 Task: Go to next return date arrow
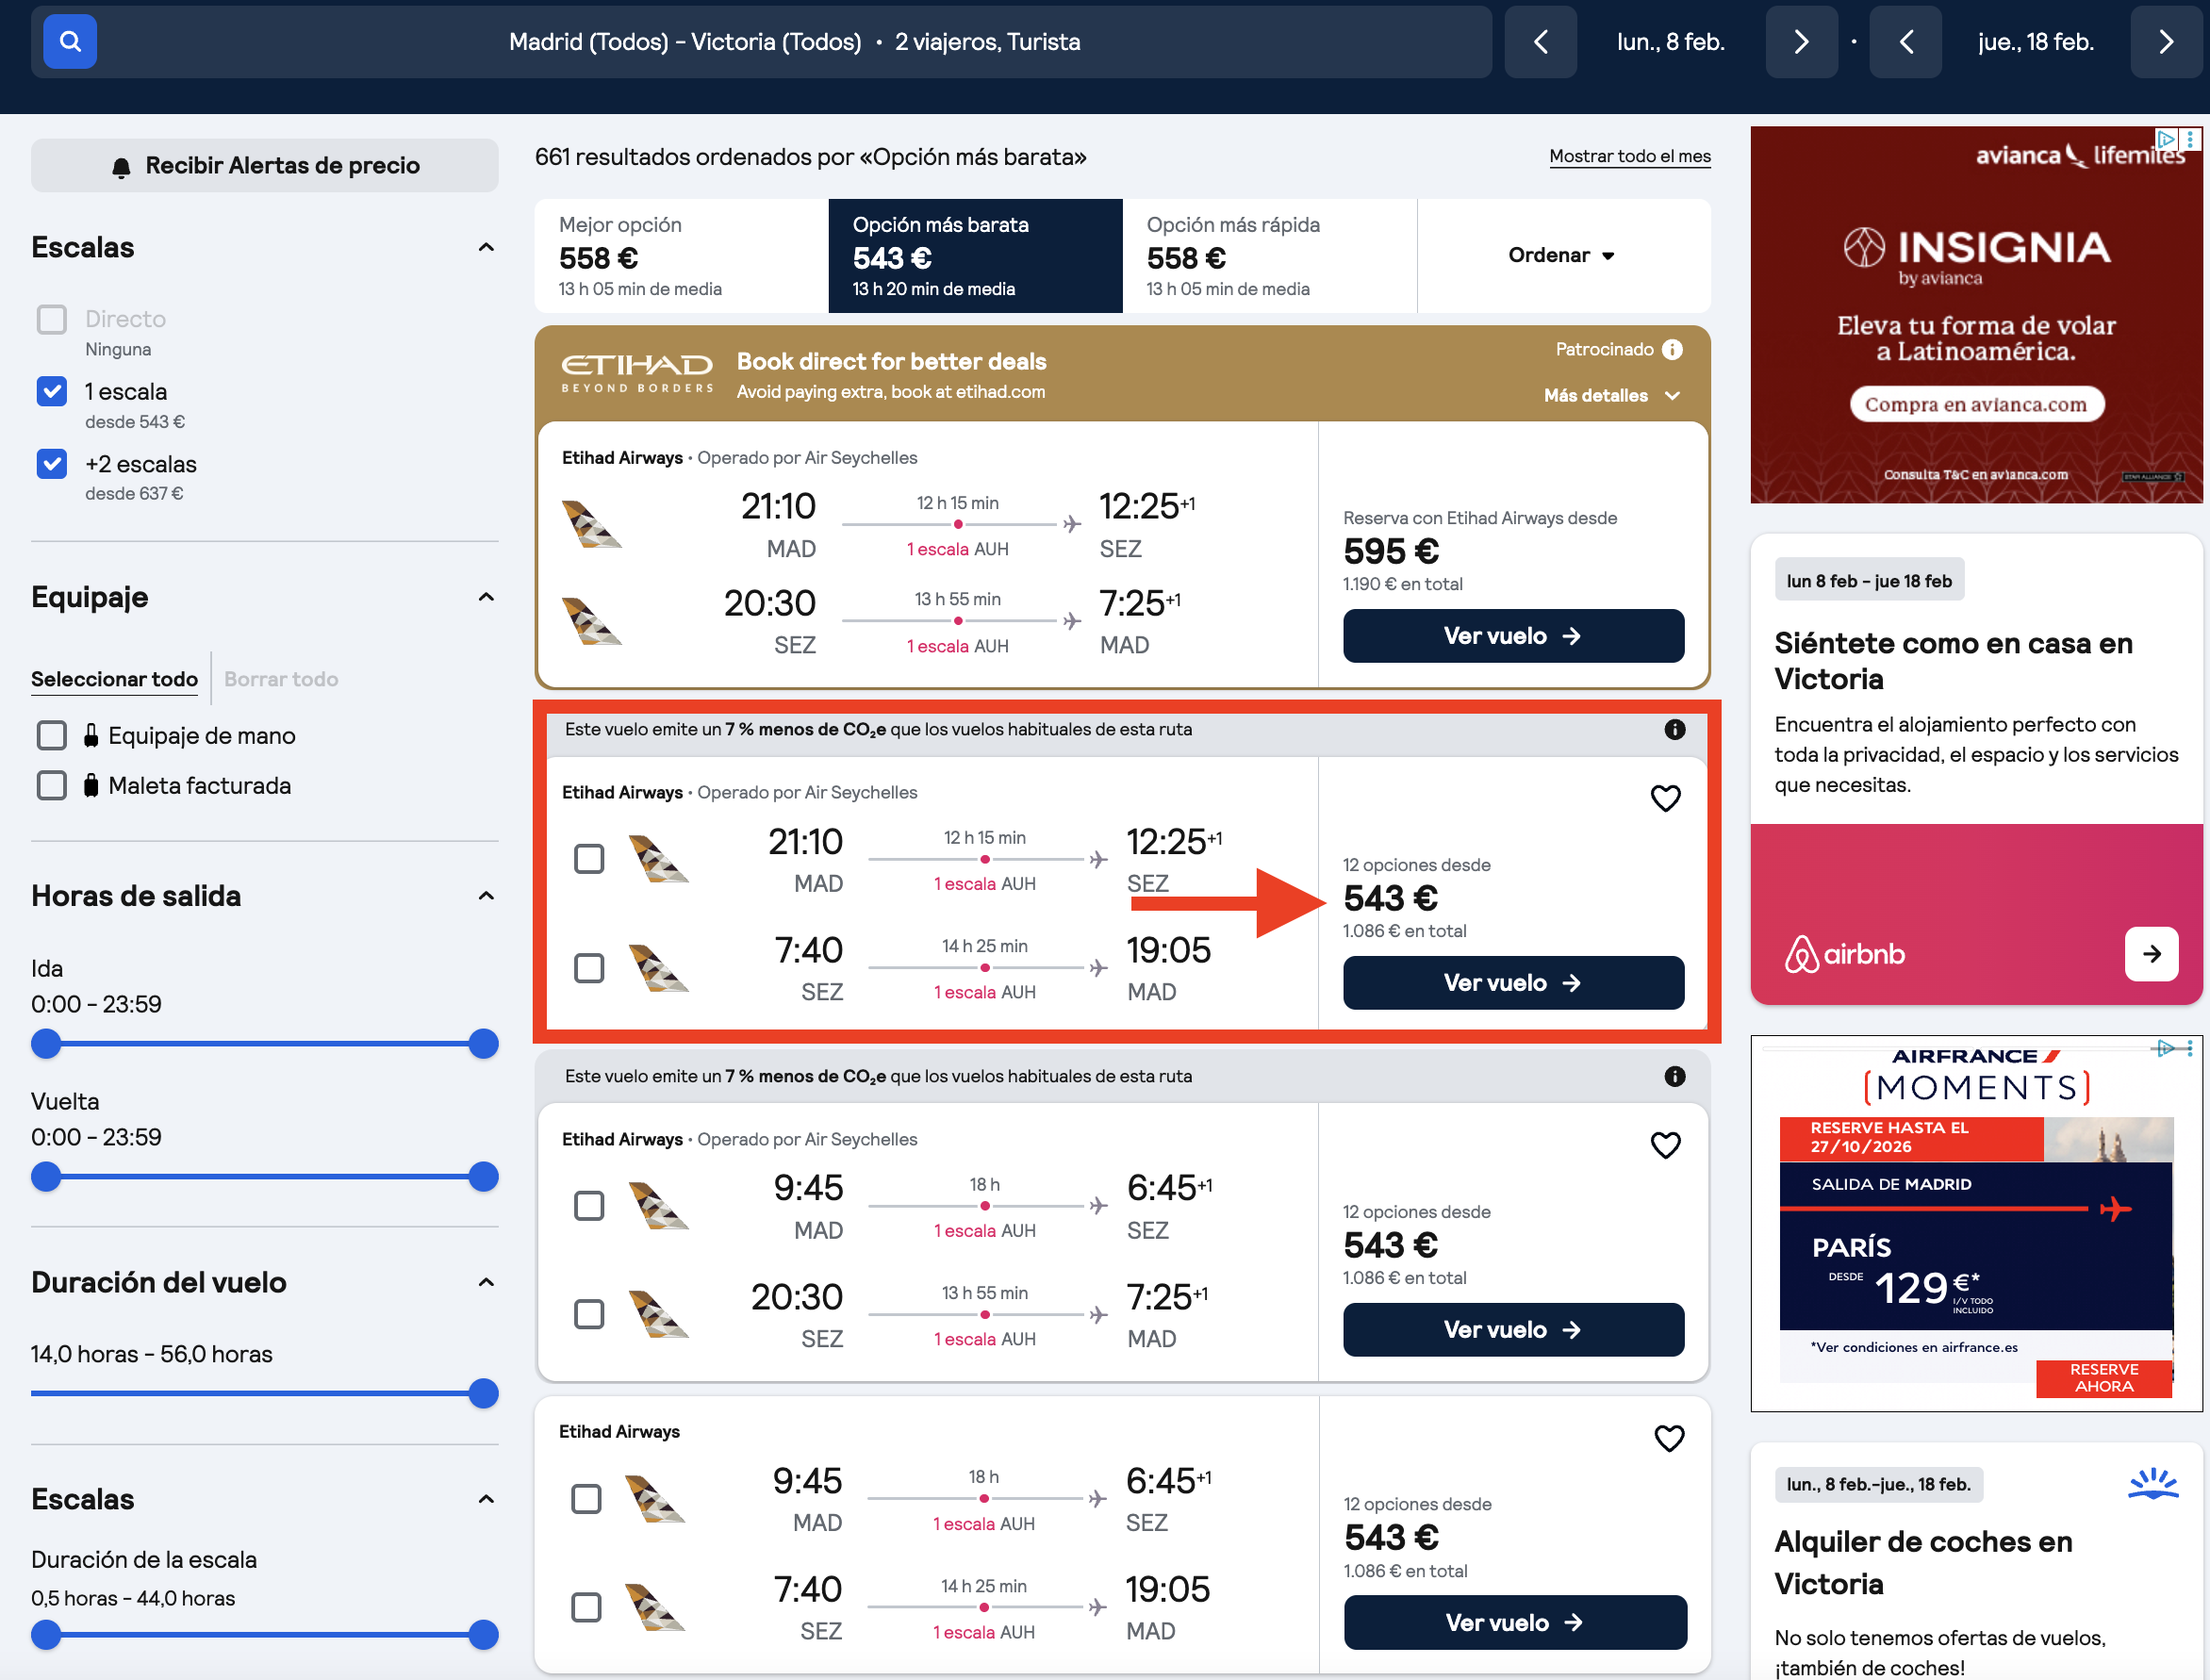click(x=2166, y=41)
